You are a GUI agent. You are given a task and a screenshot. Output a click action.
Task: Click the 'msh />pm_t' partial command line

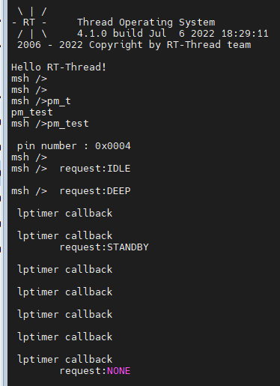[41, 101]
